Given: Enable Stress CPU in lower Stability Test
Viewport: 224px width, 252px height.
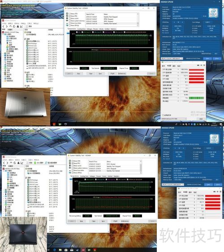Looking at the screenshot, I should tap(73, 161).
